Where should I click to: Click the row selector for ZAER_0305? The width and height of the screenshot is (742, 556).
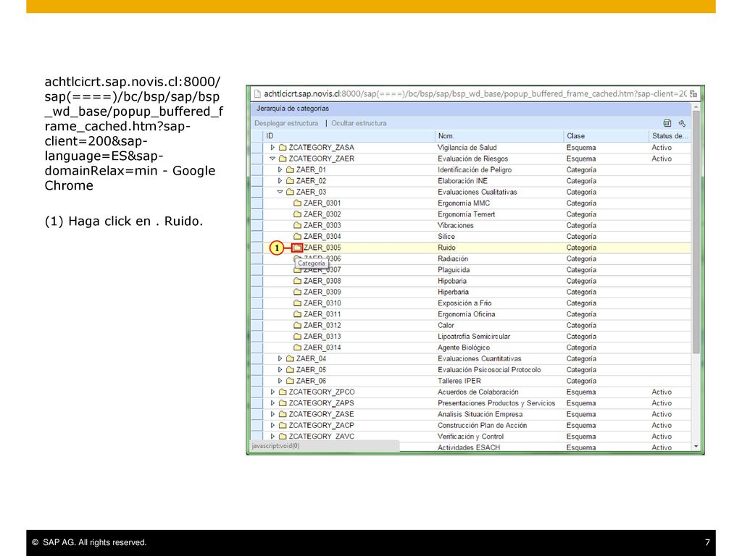[257, 248]
